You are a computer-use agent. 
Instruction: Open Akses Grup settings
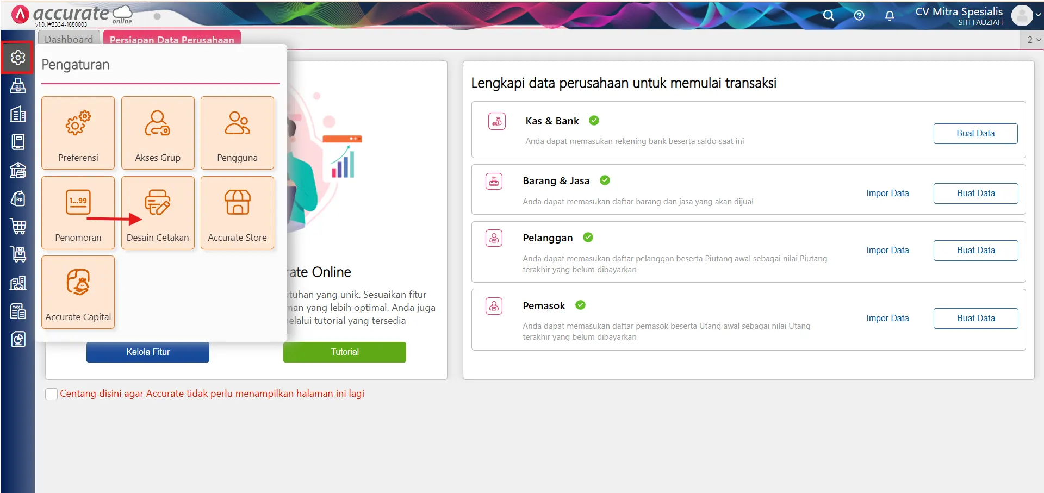pos(158,133)
